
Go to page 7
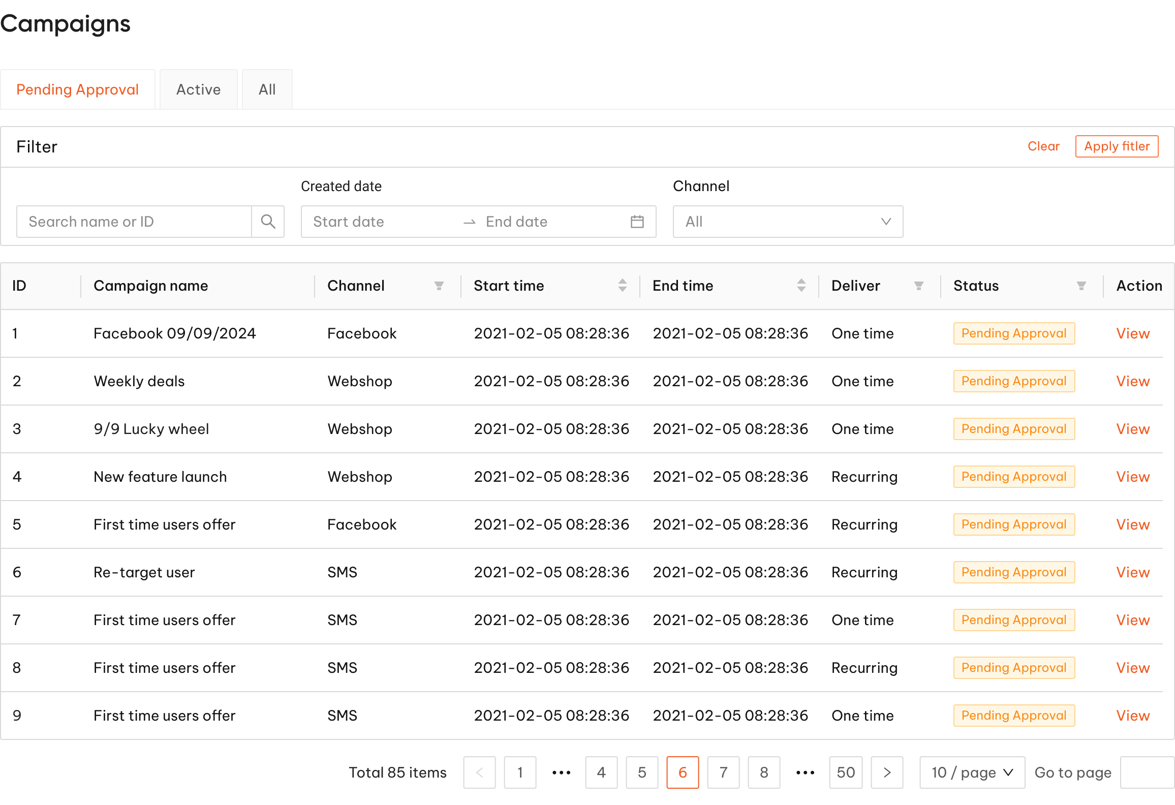point(723,772)
